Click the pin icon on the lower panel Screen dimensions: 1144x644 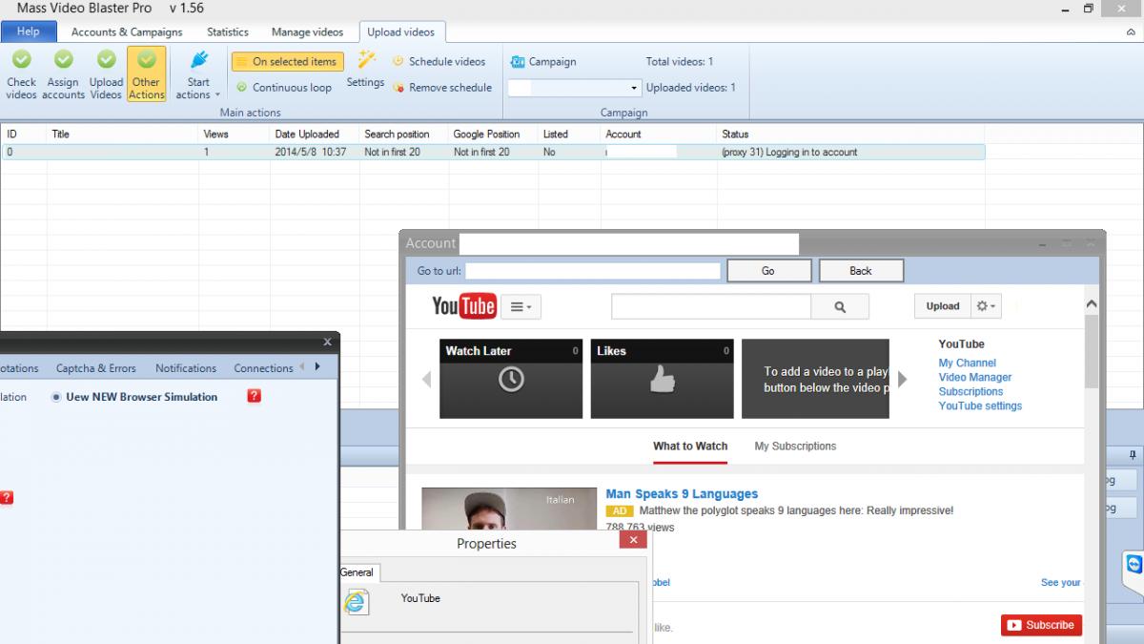tap(1132, 455)
